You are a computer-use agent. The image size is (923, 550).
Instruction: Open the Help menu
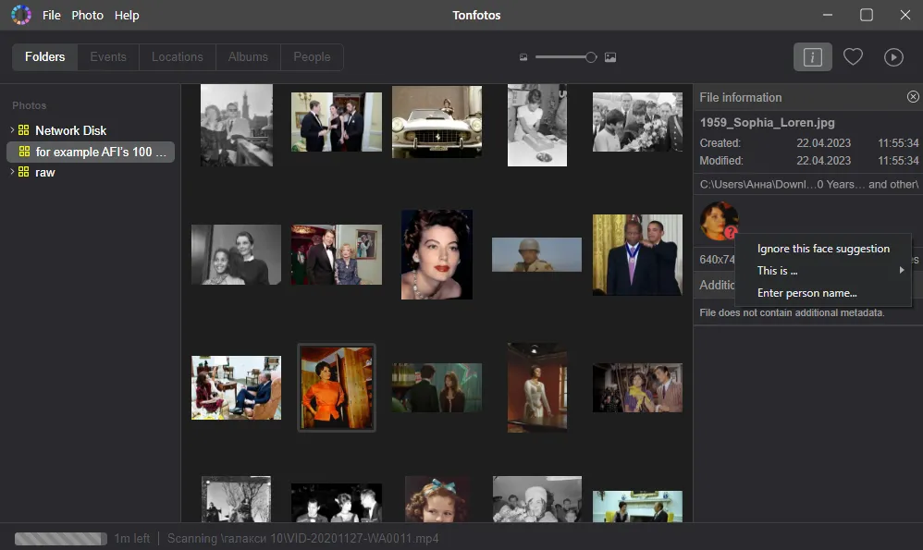click(x=127, y=16)
